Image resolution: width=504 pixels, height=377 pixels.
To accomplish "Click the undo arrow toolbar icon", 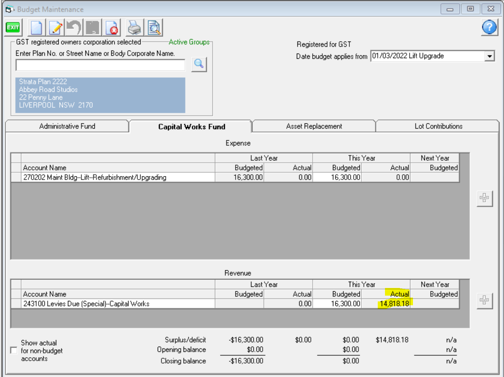I will (75, 28).
